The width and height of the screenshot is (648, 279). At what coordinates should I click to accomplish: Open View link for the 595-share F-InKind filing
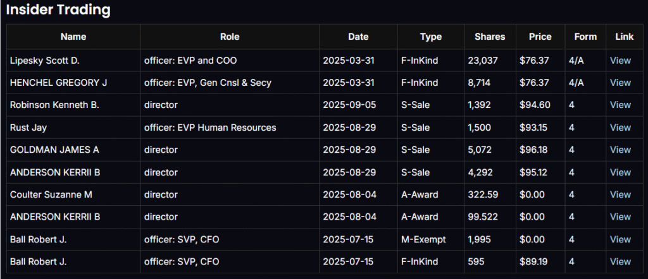pyautogui.click(x=620, y=261)
